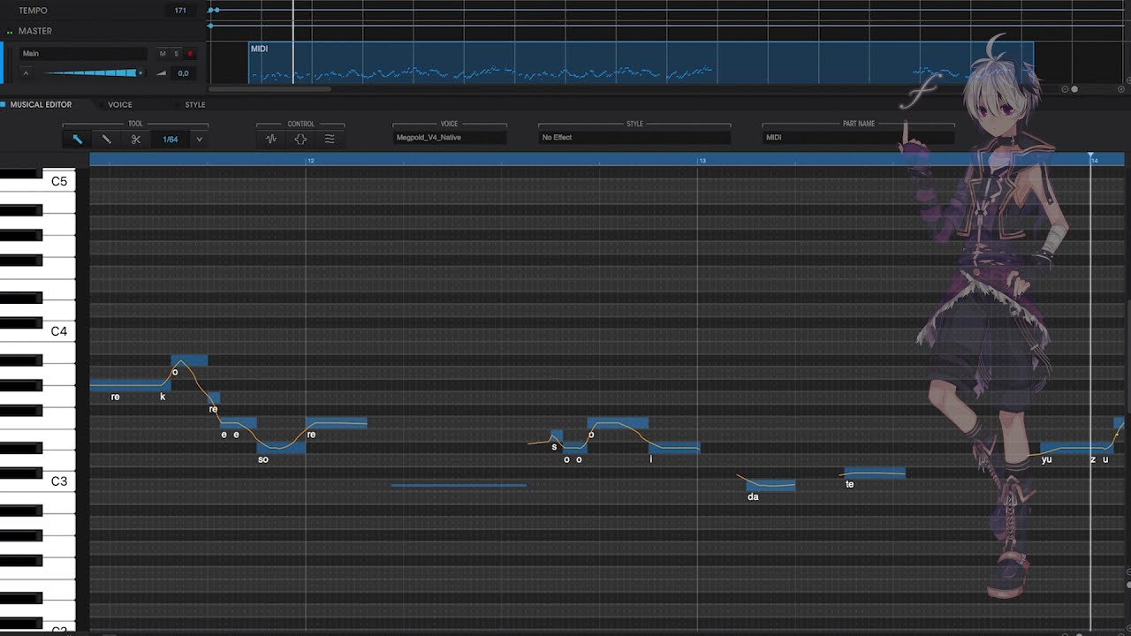The image size is (1131, 636).
Task: Switch to the Musical Editor tab
Action: click(41, 104)
